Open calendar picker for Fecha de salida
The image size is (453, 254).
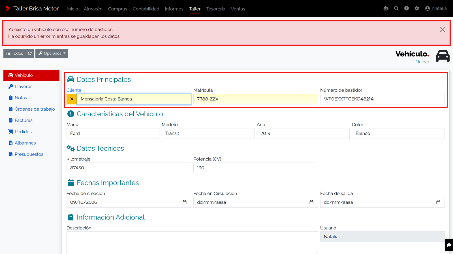pos(438,202)
